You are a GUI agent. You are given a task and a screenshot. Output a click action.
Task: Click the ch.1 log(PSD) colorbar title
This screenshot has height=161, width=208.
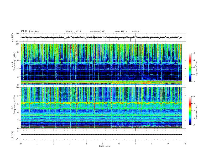pyautogui.click(x=197, y=69)
